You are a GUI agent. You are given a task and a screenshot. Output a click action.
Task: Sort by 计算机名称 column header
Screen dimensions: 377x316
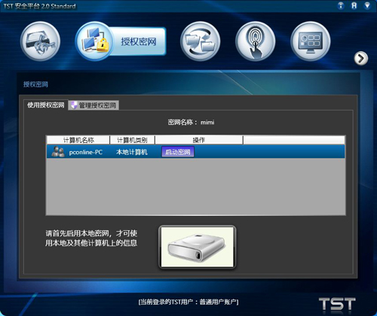78,140
